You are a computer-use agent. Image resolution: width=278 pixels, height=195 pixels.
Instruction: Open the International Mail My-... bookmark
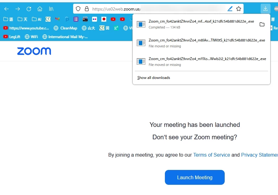coord(65,37)
